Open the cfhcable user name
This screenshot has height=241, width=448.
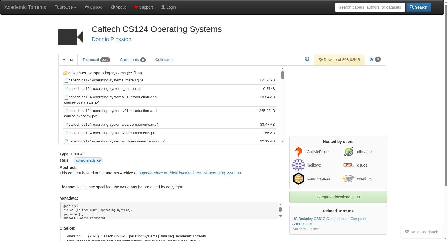click(364, 152)
